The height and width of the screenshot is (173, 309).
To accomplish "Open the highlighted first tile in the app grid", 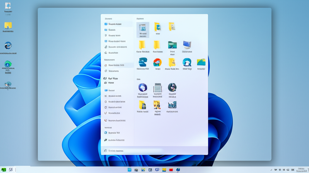I will click(143, 30).
